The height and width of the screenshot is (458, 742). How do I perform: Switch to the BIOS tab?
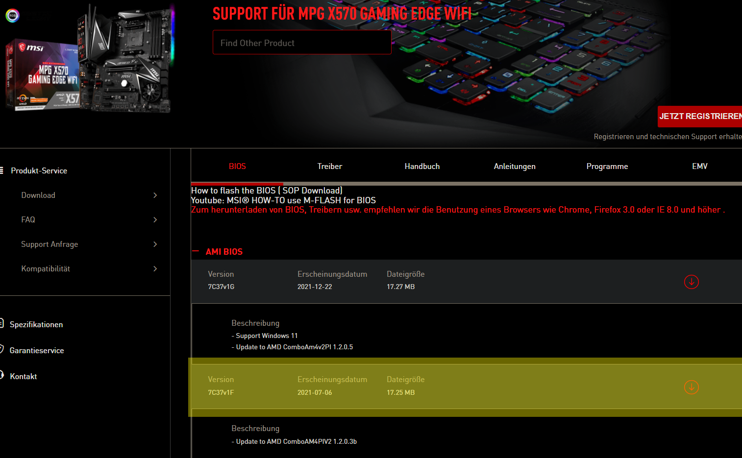tap(237, 166)
